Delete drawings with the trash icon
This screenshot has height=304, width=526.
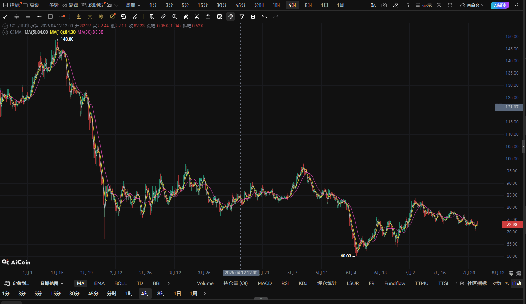[x=253, y=16]
